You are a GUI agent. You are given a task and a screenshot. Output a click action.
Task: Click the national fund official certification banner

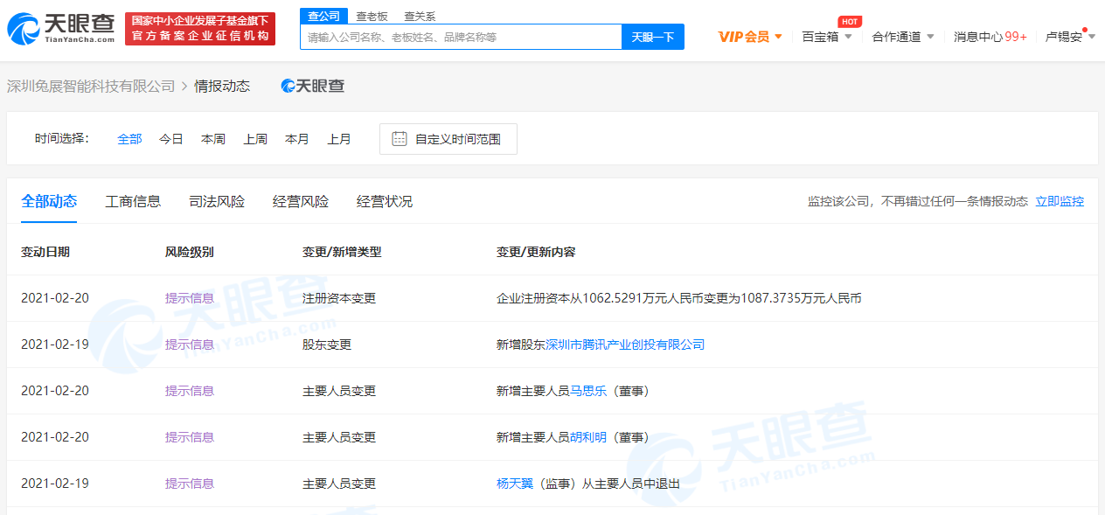[200, 29]
